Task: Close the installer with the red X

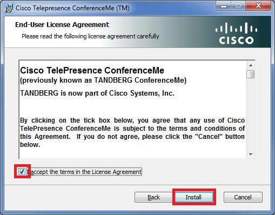Action: click(x=258, y=6)
